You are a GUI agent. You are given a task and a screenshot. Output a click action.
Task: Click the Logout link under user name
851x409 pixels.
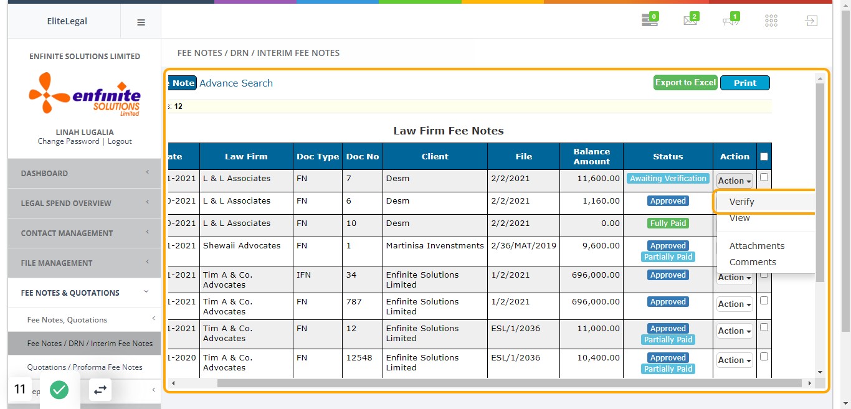pos(120,141)
